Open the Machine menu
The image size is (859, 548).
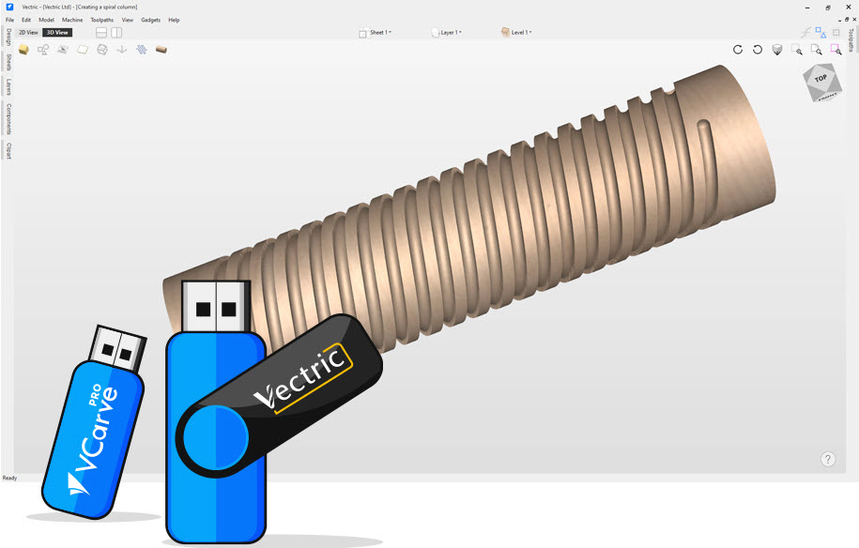pyautogui.click(x=72, y=20)
